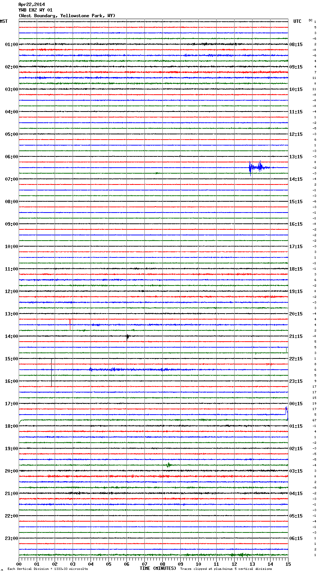The image size is (318, 574).
Task: Click the 11:15 UTC time label
Action: click(x=296, y=112)
